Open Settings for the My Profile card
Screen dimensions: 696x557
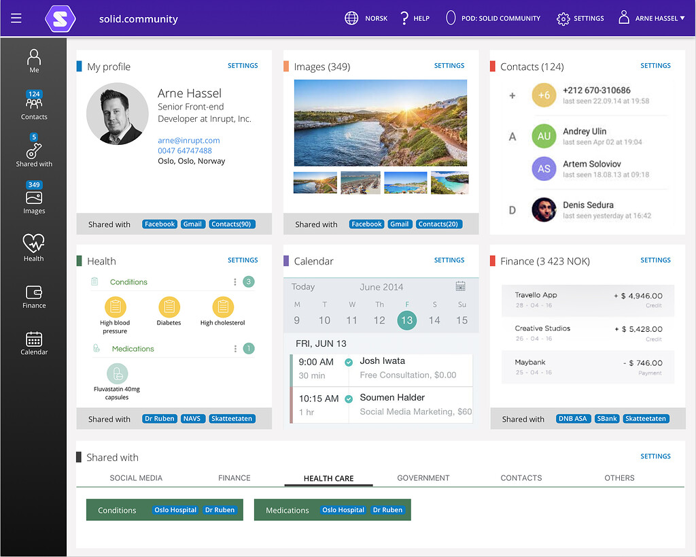pyautogui.click(x=243, y=65)
